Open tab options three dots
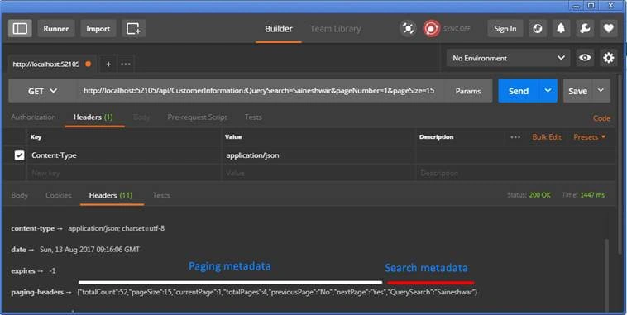 click(126, 64)
